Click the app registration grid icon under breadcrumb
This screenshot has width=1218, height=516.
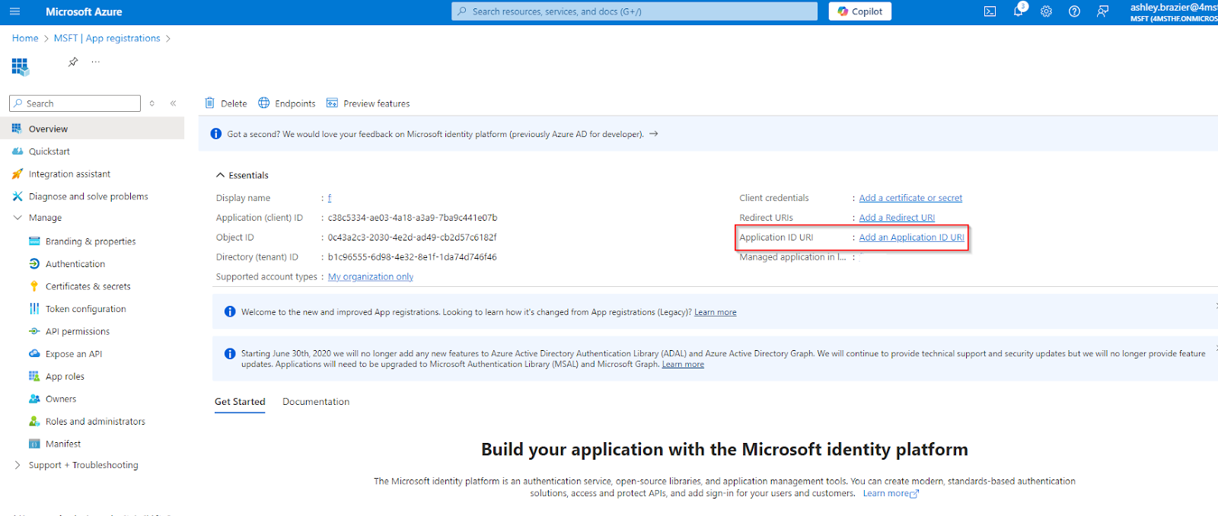click(x=21, y=67)
